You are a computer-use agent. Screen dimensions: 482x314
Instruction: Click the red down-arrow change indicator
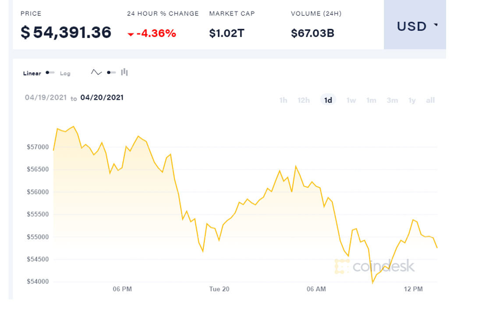tap(131, 34)
